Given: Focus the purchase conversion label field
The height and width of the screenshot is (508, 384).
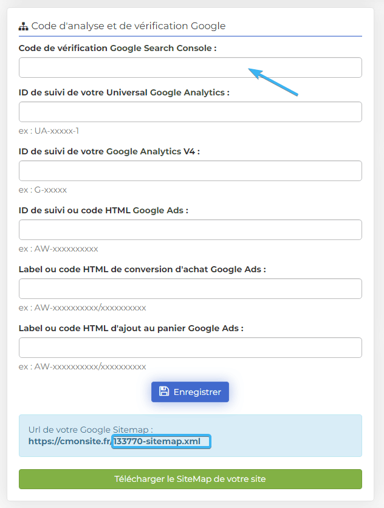Looking at the screenshot, I should pyautogui.click(x=190, y=289).
